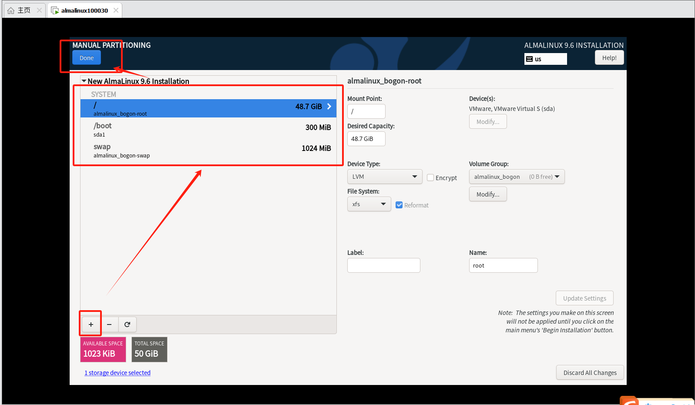The width and height of the screenshot is (695, 405).
Task: Switch to the almalinux100030 tab
Action: tap(85, 10)
